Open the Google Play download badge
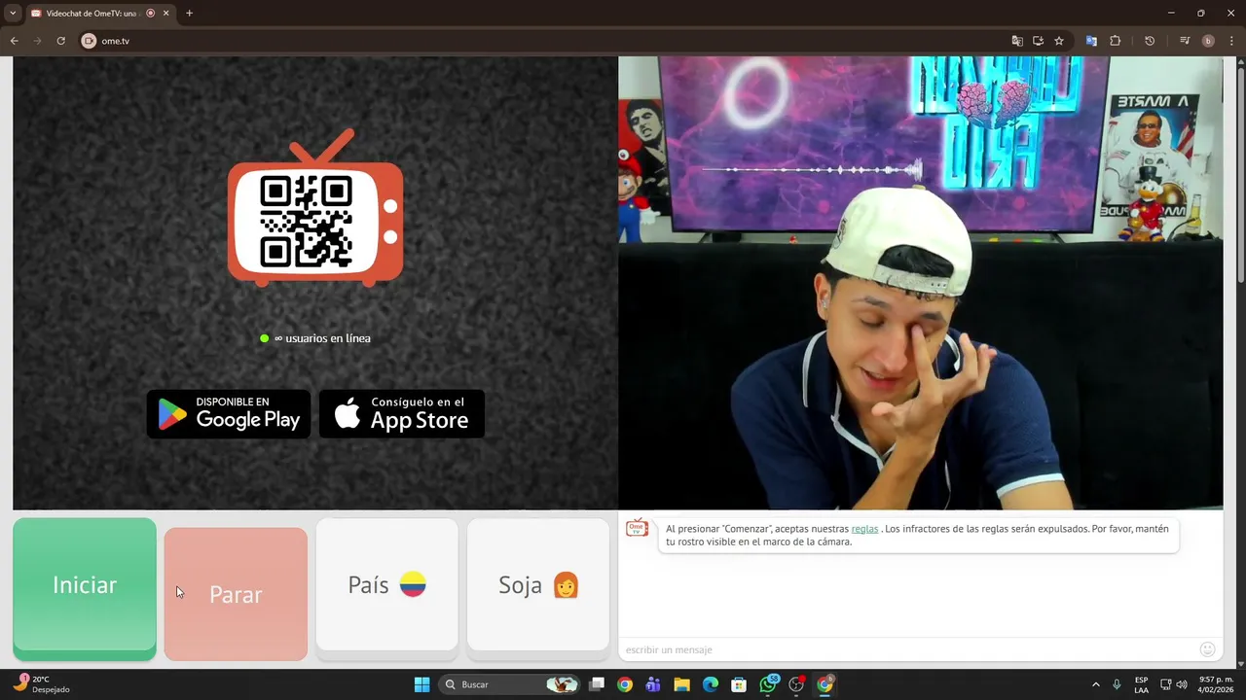The height and width of the screenshot is (700, 1246). tap(229, 414)
